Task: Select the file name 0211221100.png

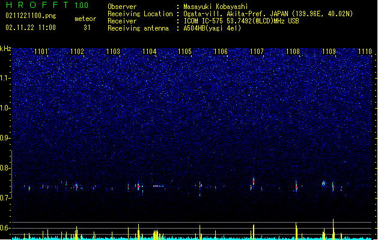Action: (x=31, y=16)
